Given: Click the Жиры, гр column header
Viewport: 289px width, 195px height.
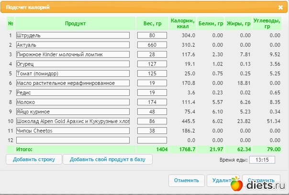Looking at the screenshot, I should click(x=238, y=23).
